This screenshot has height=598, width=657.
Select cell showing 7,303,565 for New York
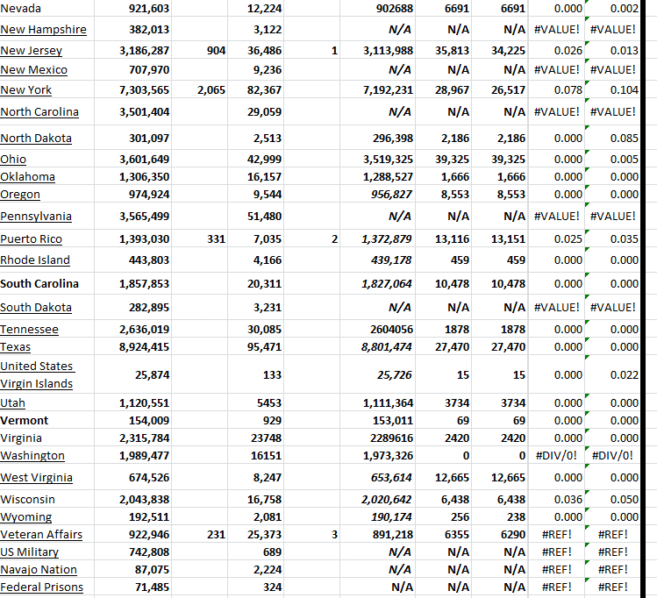click(x=132, y=90)
